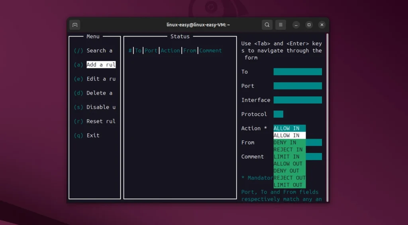Open new terminal tab icon
The image size is (408, 225).
click(x=75, y=25)
